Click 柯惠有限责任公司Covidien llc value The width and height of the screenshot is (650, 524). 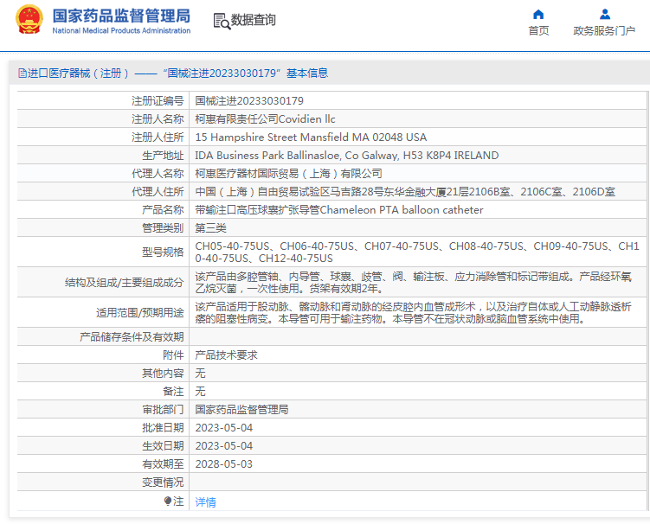click(265, 118)
